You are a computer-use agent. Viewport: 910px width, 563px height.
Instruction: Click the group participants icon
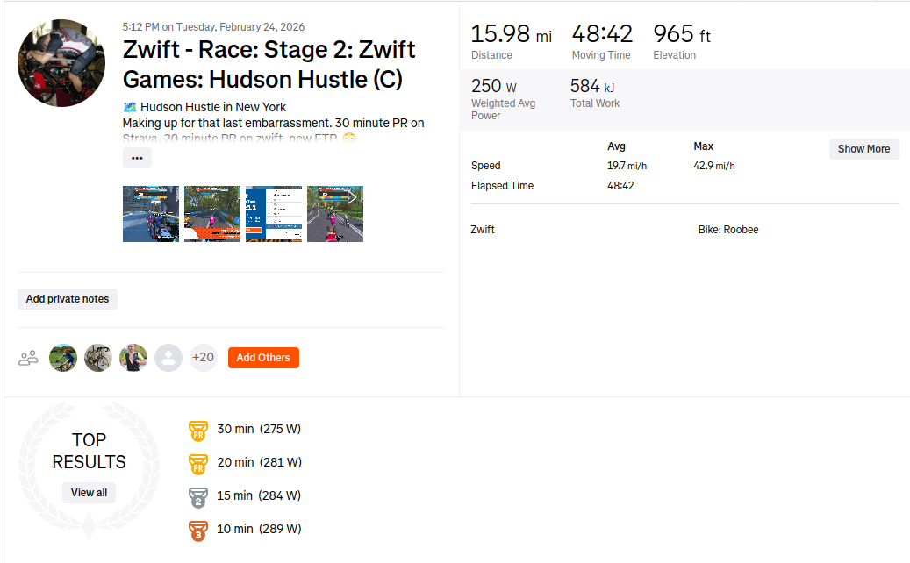(x=29, y=358)
